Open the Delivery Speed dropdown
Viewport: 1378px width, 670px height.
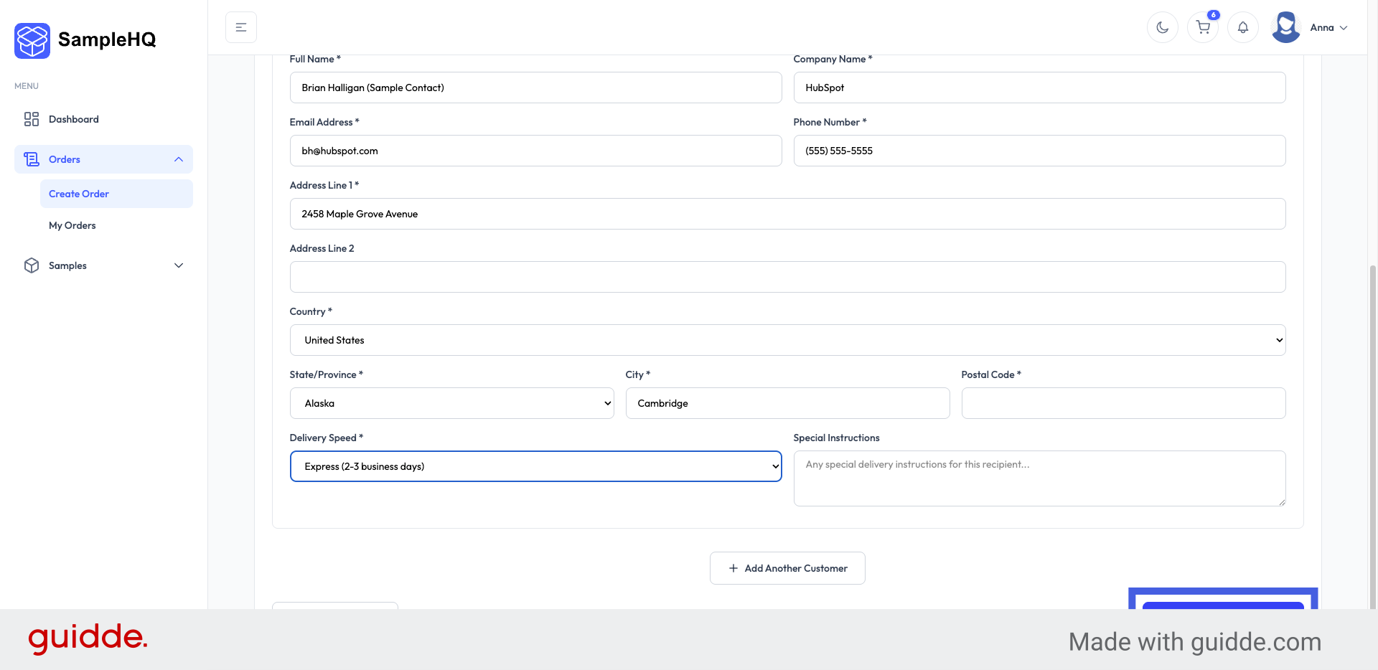[535, 466]
